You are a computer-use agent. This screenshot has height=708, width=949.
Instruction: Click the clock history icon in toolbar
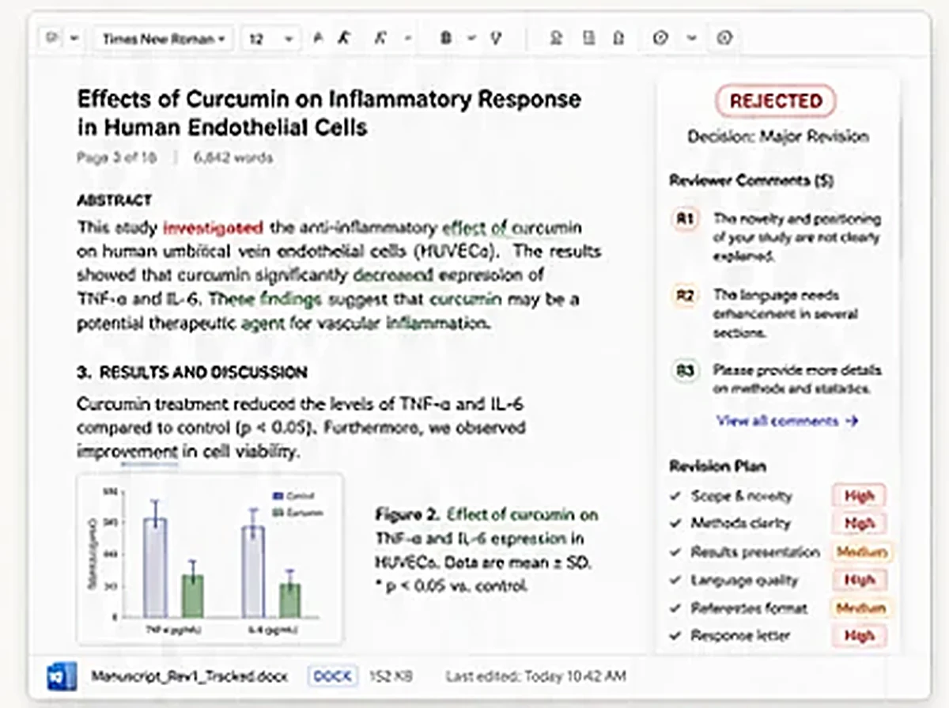660,38
